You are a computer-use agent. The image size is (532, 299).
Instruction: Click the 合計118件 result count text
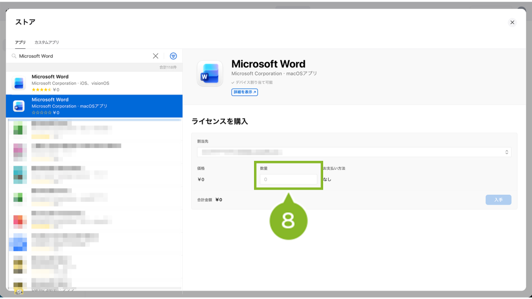point(168,67)
